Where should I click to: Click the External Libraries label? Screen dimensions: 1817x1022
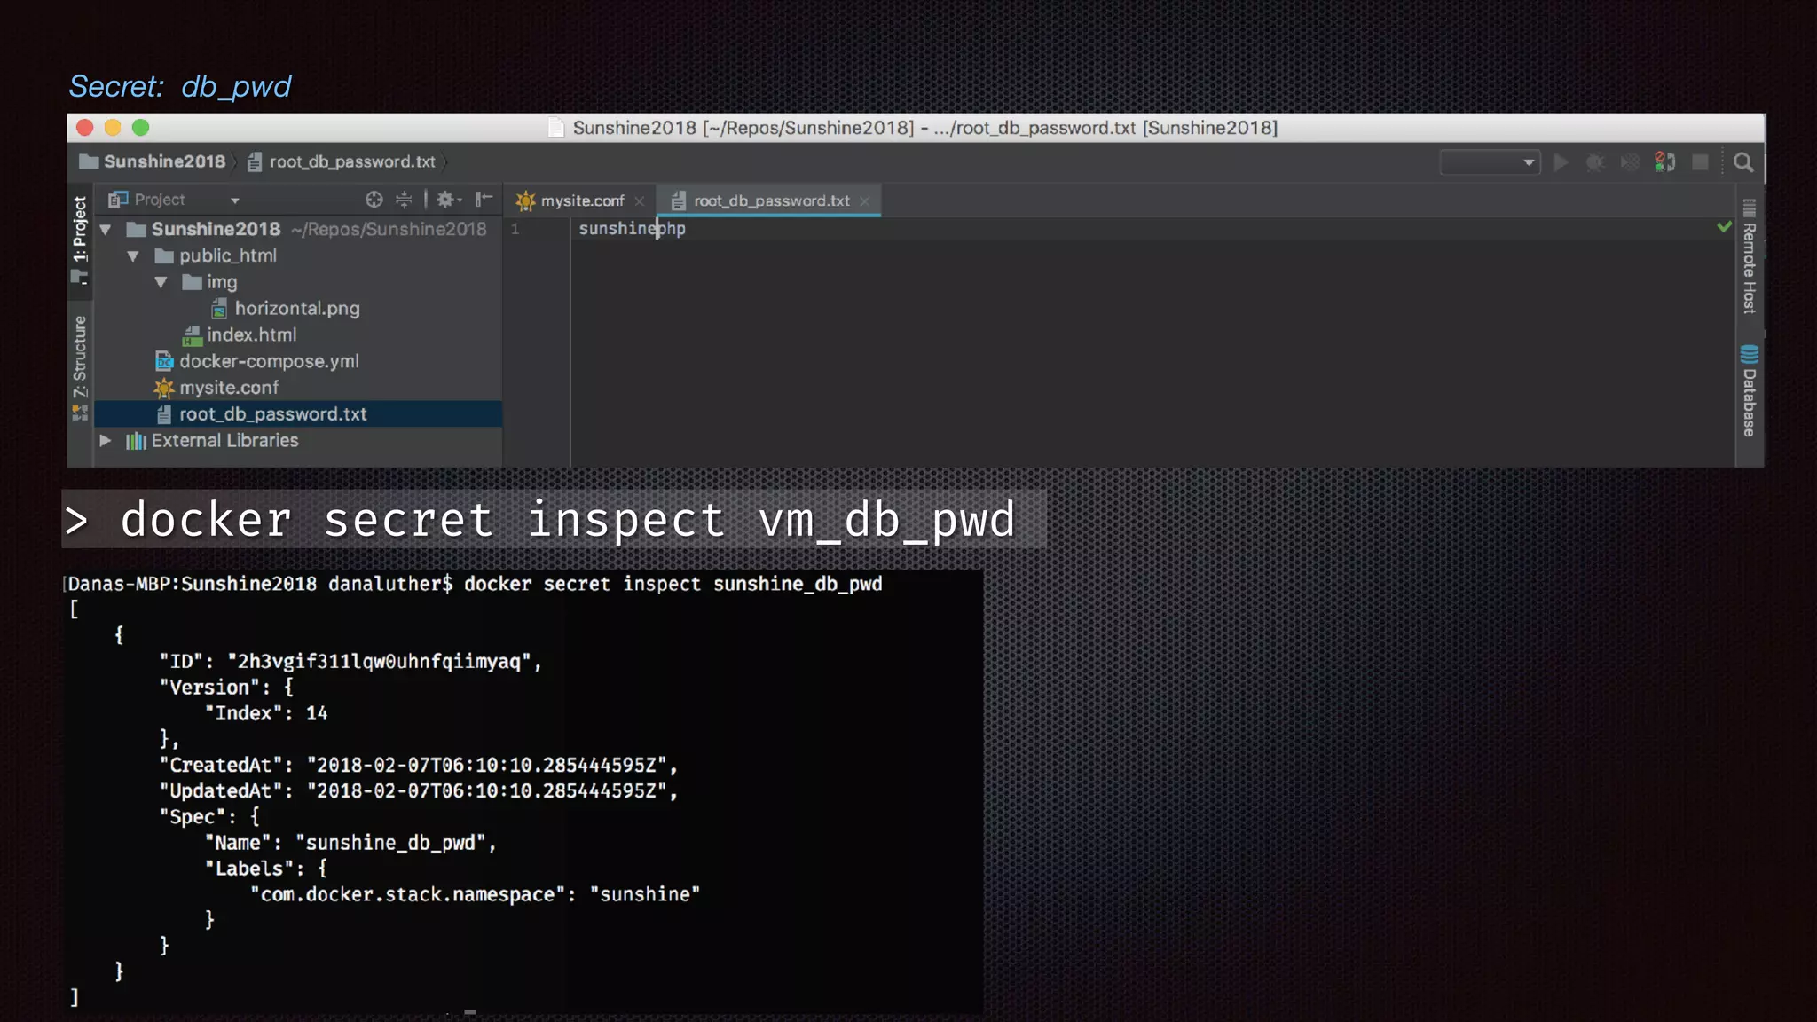224,441
